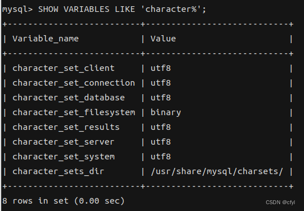Select the character_set_system variable name
304x211 pixels.
point(64,157)
